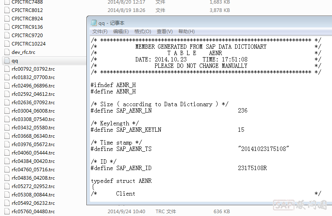Click the file icon of rfc03976_05672.trc
332x216 pixels.
click(x=7, y=145)
